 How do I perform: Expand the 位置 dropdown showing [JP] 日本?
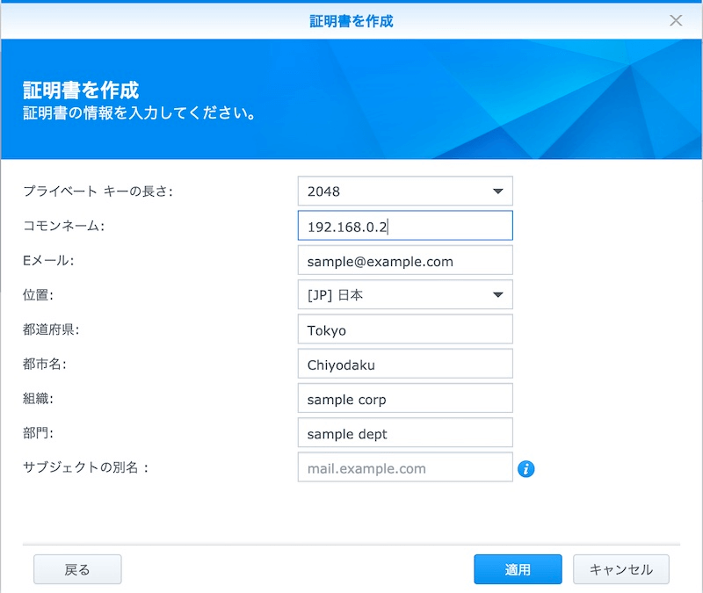point(405,295)
